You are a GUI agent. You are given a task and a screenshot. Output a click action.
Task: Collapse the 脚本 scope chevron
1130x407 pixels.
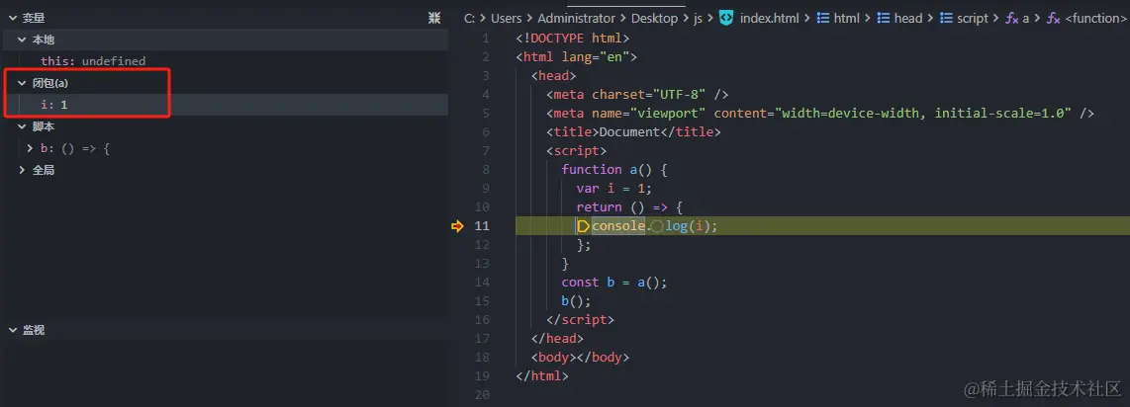coord(22,126)
